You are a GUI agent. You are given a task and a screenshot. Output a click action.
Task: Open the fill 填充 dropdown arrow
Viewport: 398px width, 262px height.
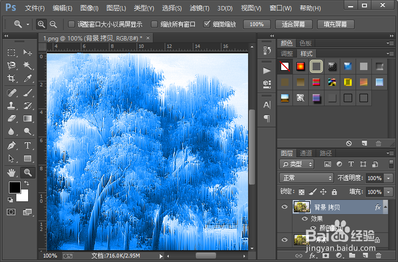(x=388, y=192)
